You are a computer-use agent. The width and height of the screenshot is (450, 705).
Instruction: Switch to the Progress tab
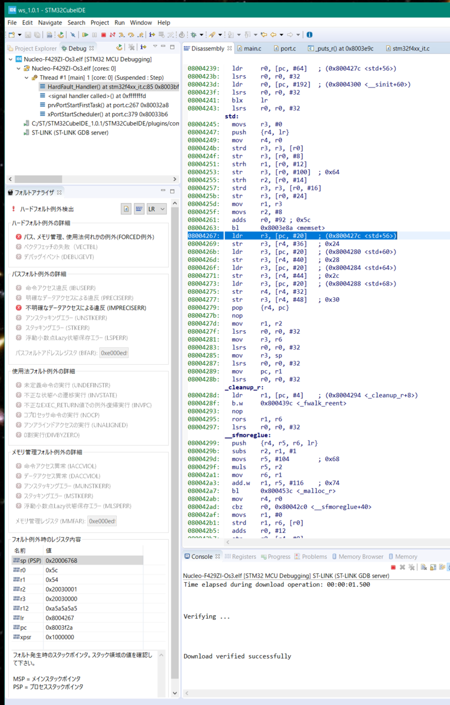click(275, 556)
